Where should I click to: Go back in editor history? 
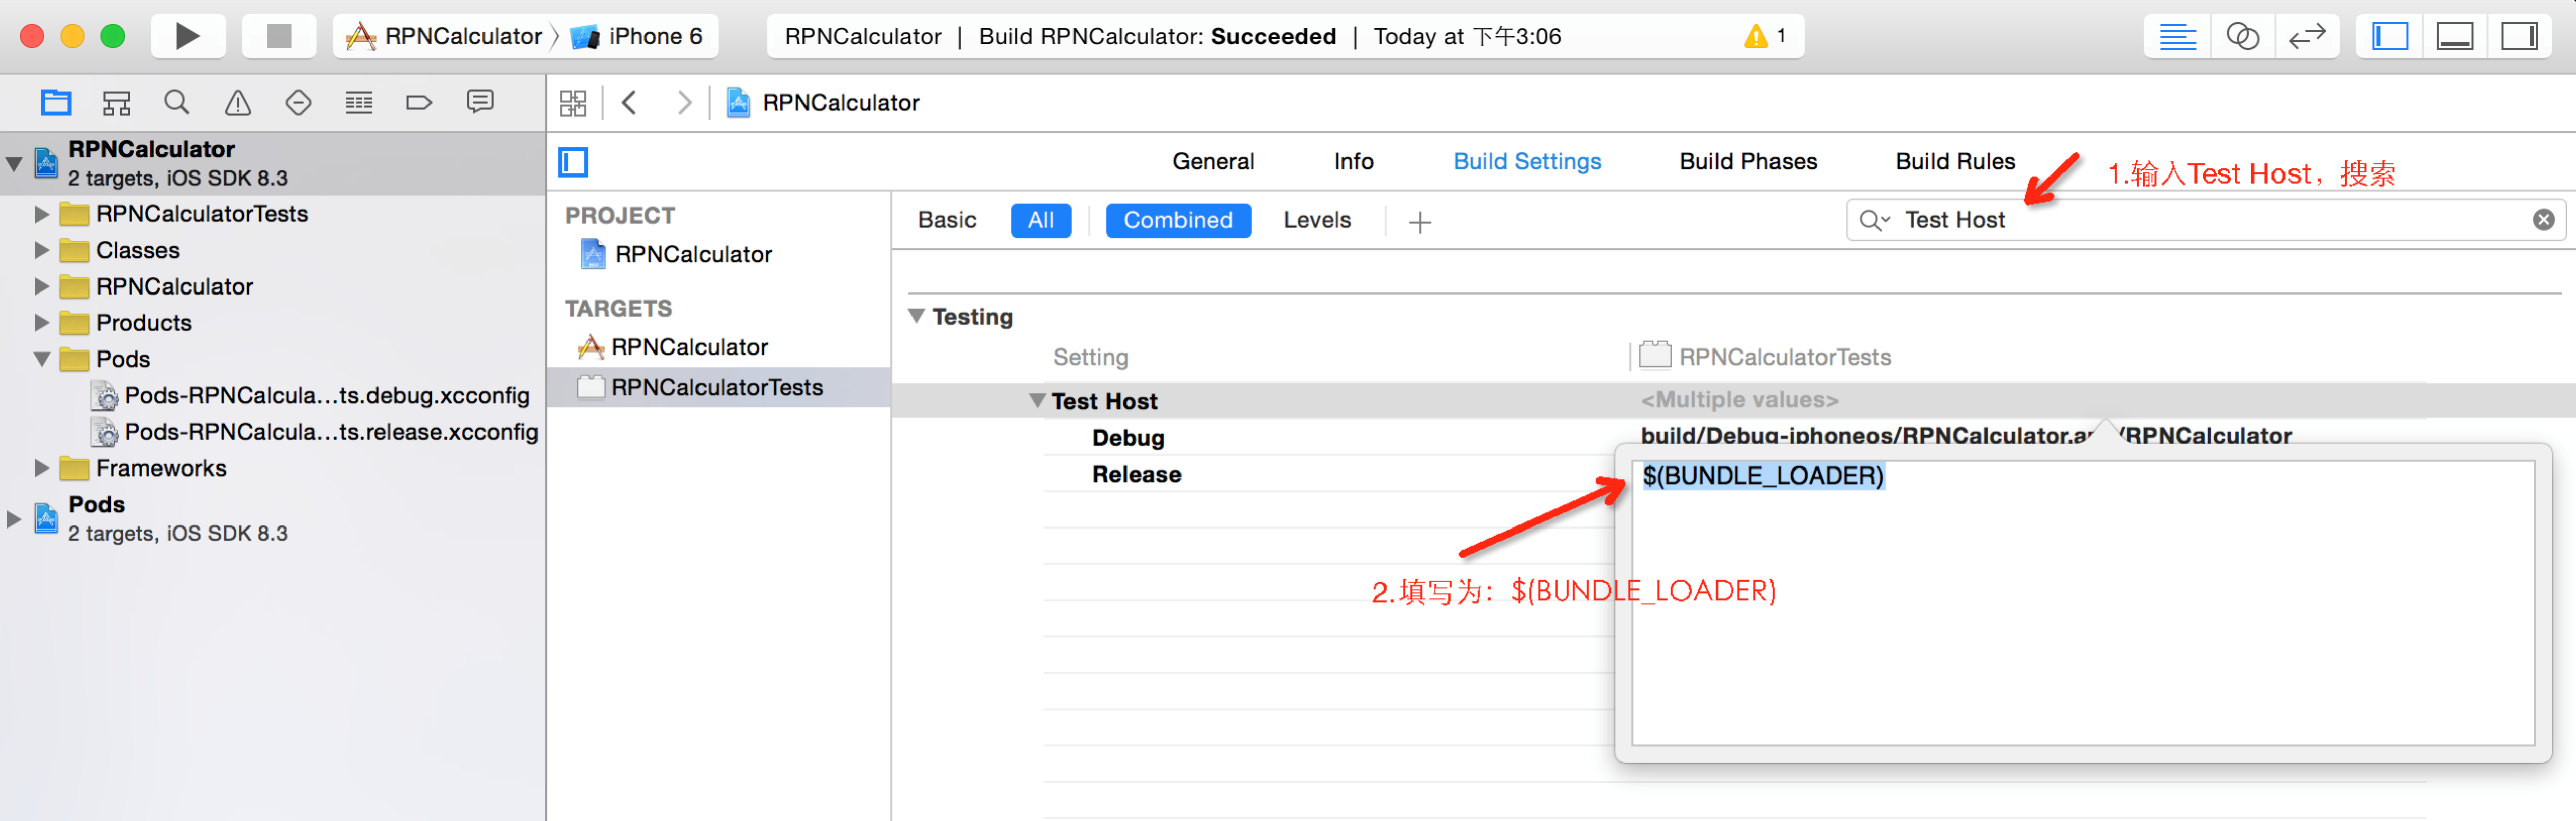point(629,103)
